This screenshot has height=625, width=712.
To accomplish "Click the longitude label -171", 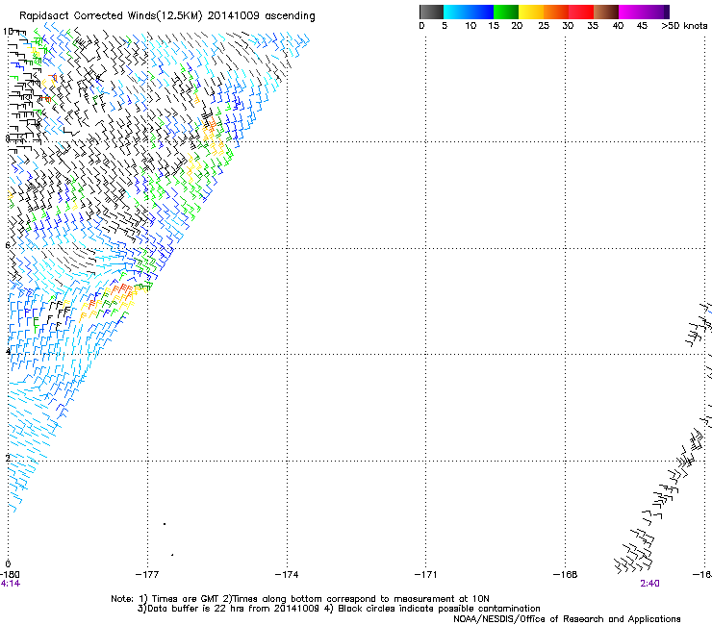I will 425,575.
